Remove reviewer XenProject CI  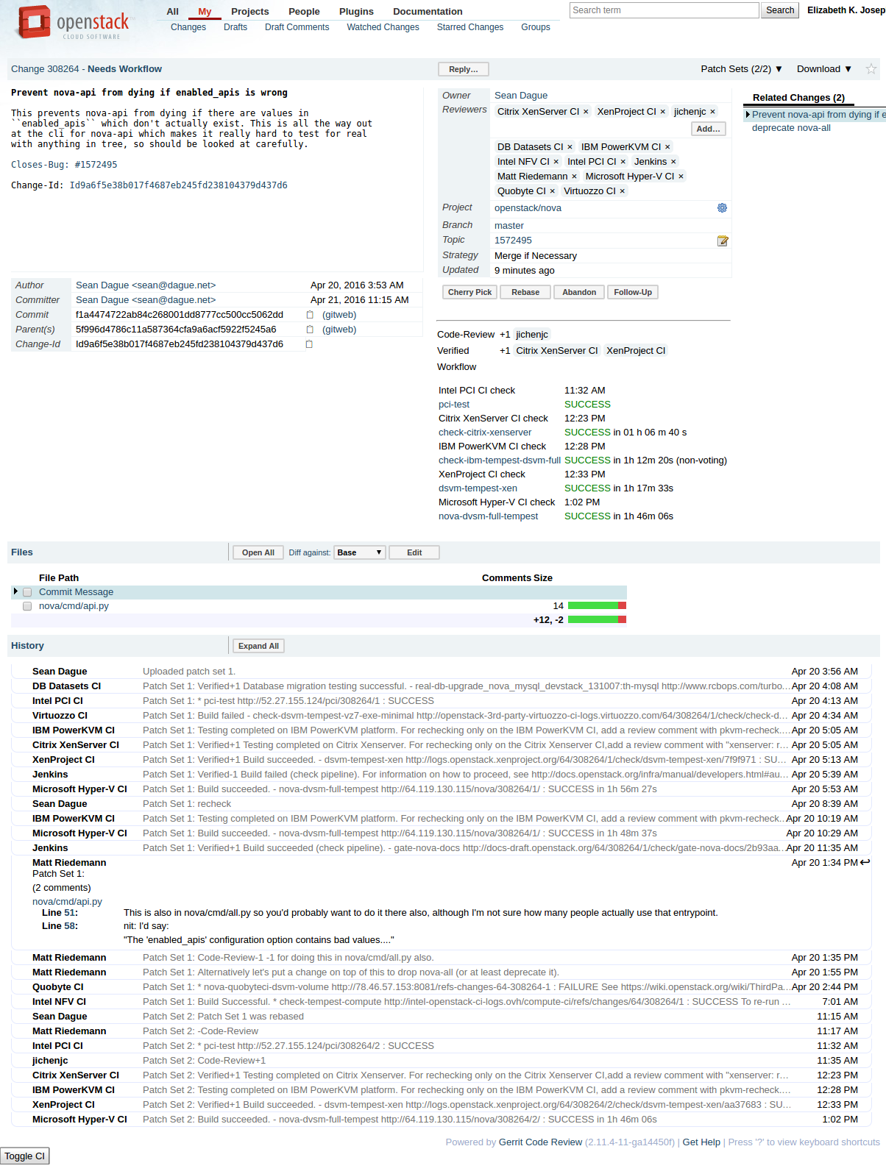tap(662, 112)
